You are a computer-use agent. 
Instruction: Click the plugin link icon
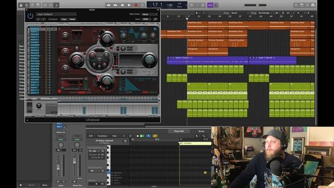(x=156, y=19)
